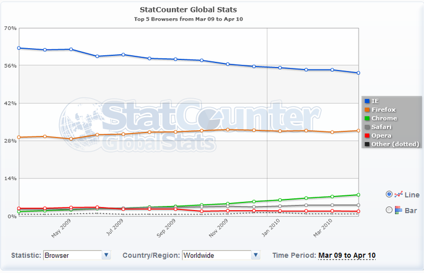The width and height of the screenshot is (424, 273).
Task: Select the Line chart radio button
Action: [389, 194]
